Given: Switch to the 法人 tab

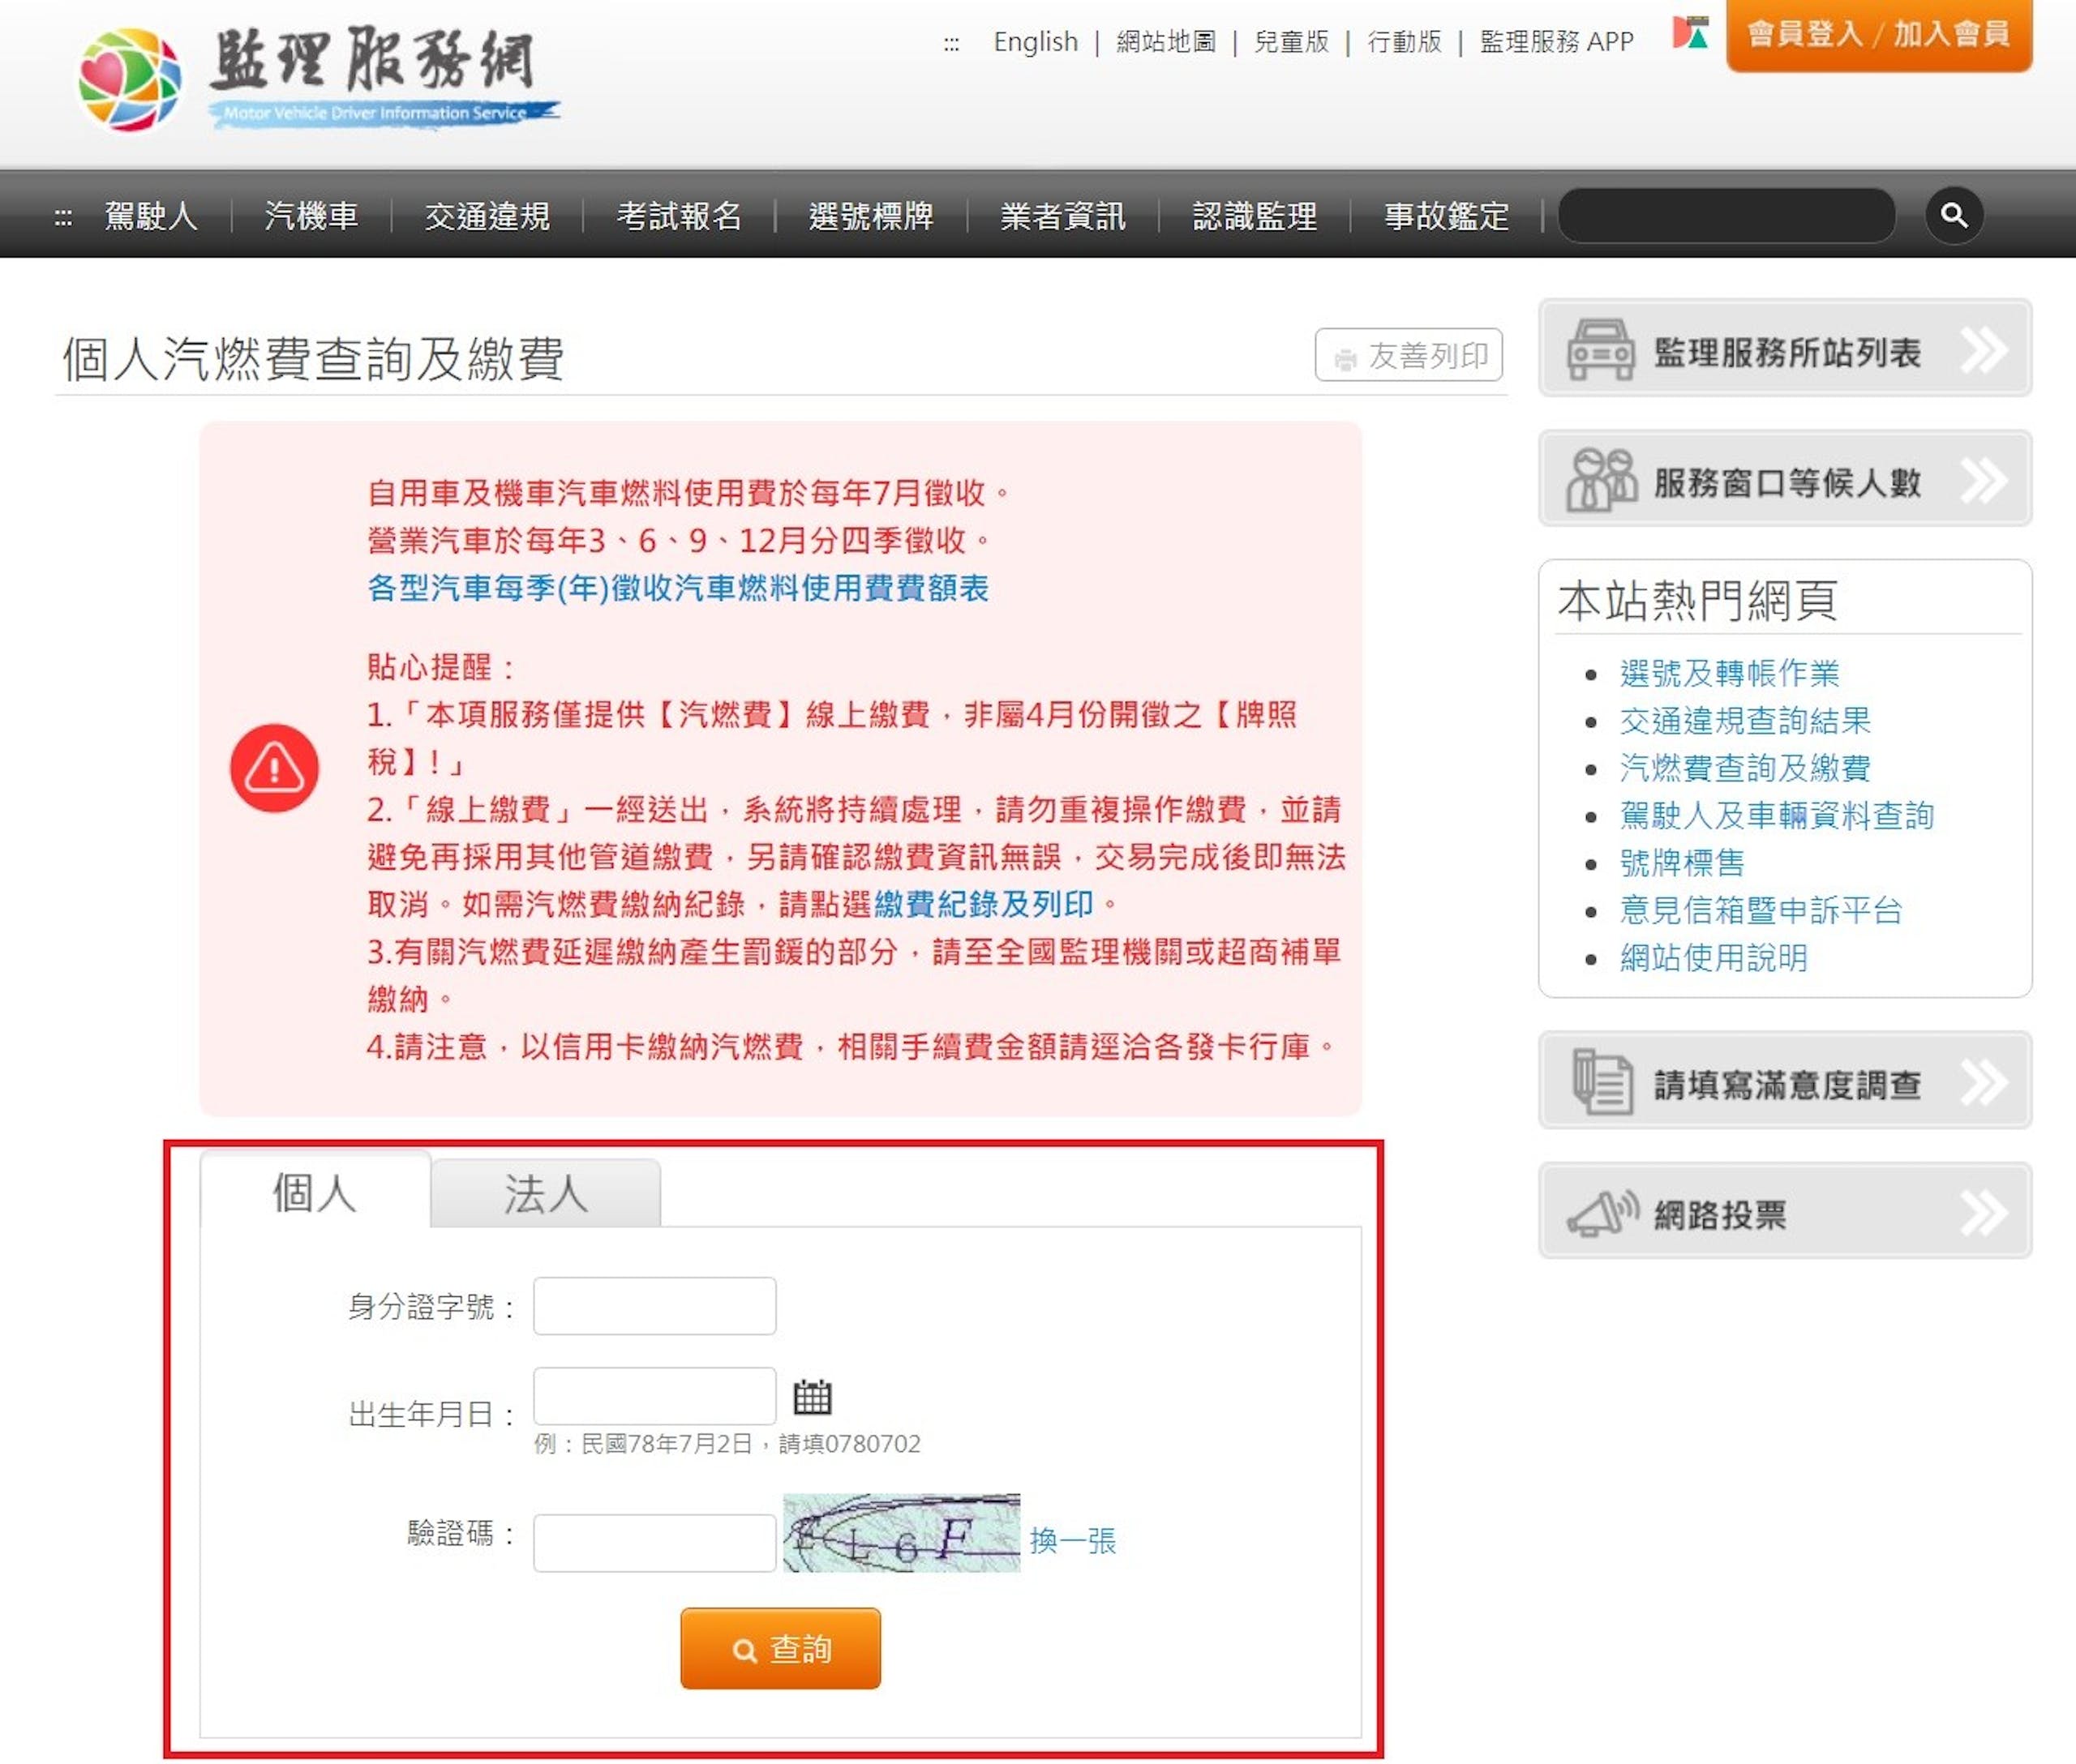Looking at the screenshot, I should click(x=545, y=1193).
